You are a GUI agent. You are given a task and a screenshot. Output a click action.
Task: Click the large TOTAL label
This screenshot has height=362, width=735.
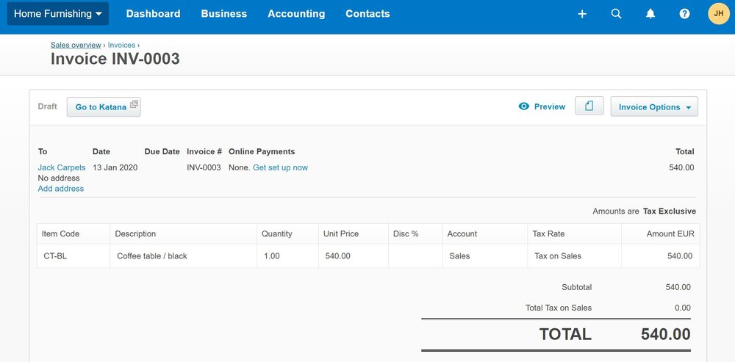tap(565, 334)
